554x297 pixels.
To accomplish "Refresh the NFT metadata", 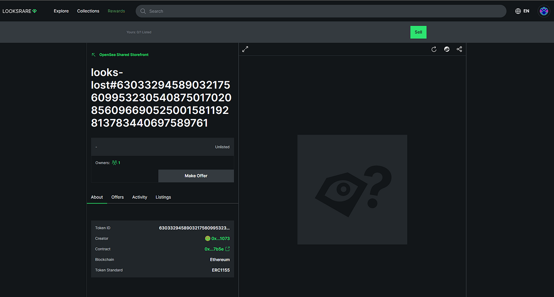I will (434, 49).
